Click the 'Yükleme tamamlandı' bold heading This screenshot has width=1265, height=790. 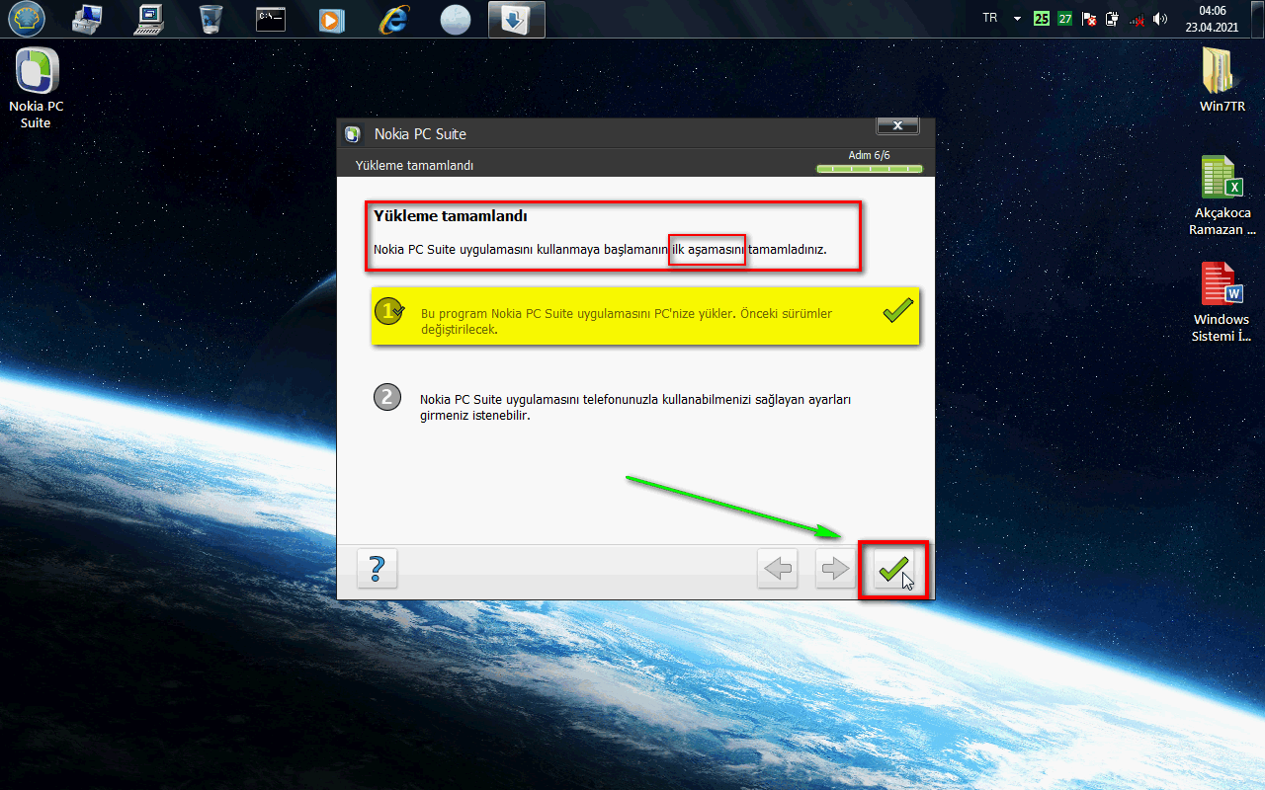(451, 215)
